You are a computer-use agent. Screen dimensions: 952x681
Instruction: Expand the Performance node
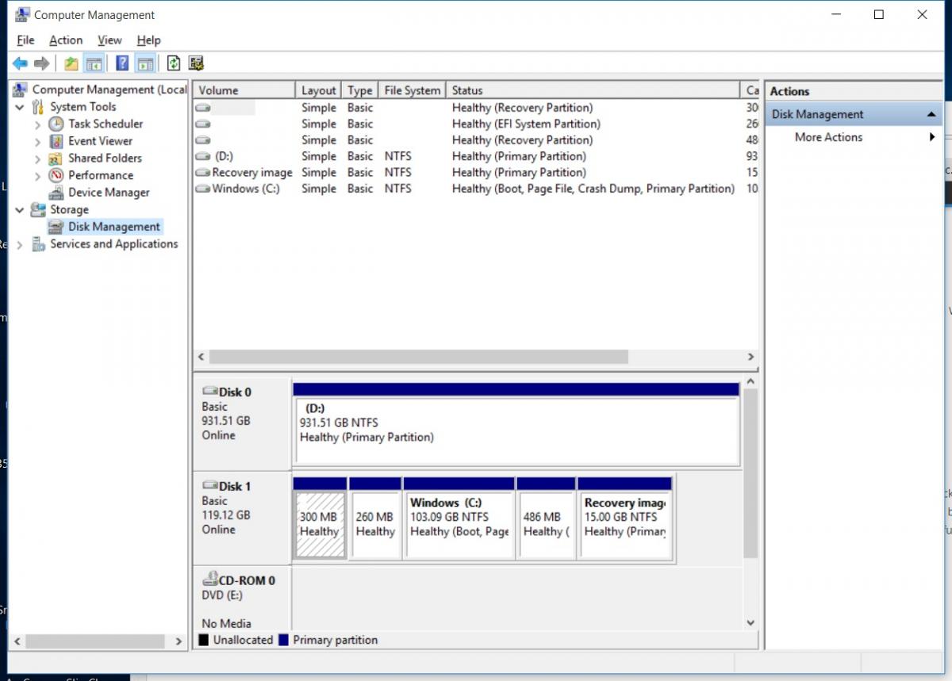pyautogui.click(x=37, y=175)
